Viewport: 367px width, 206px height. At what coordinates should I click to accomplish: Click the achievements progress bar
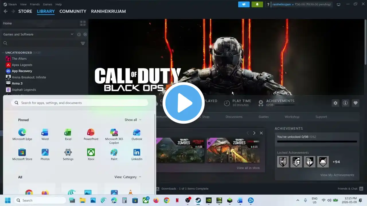click(317, 141)
